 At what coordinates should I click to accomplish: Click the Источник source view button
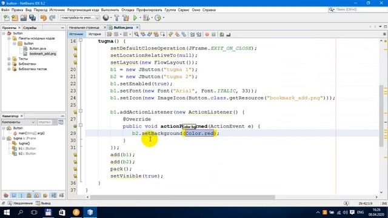tap(76, 34)
